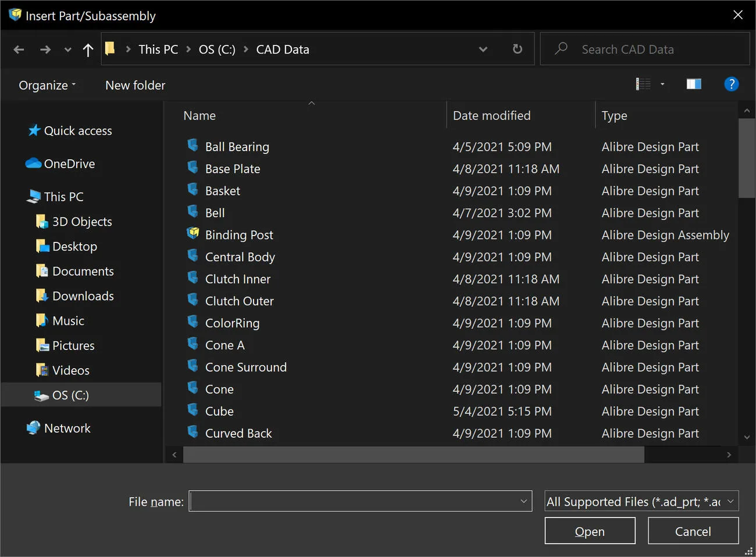Screen dimensions: 756x557
Task: Select Ball Bearing part icon
Action: tap(192, 145)
